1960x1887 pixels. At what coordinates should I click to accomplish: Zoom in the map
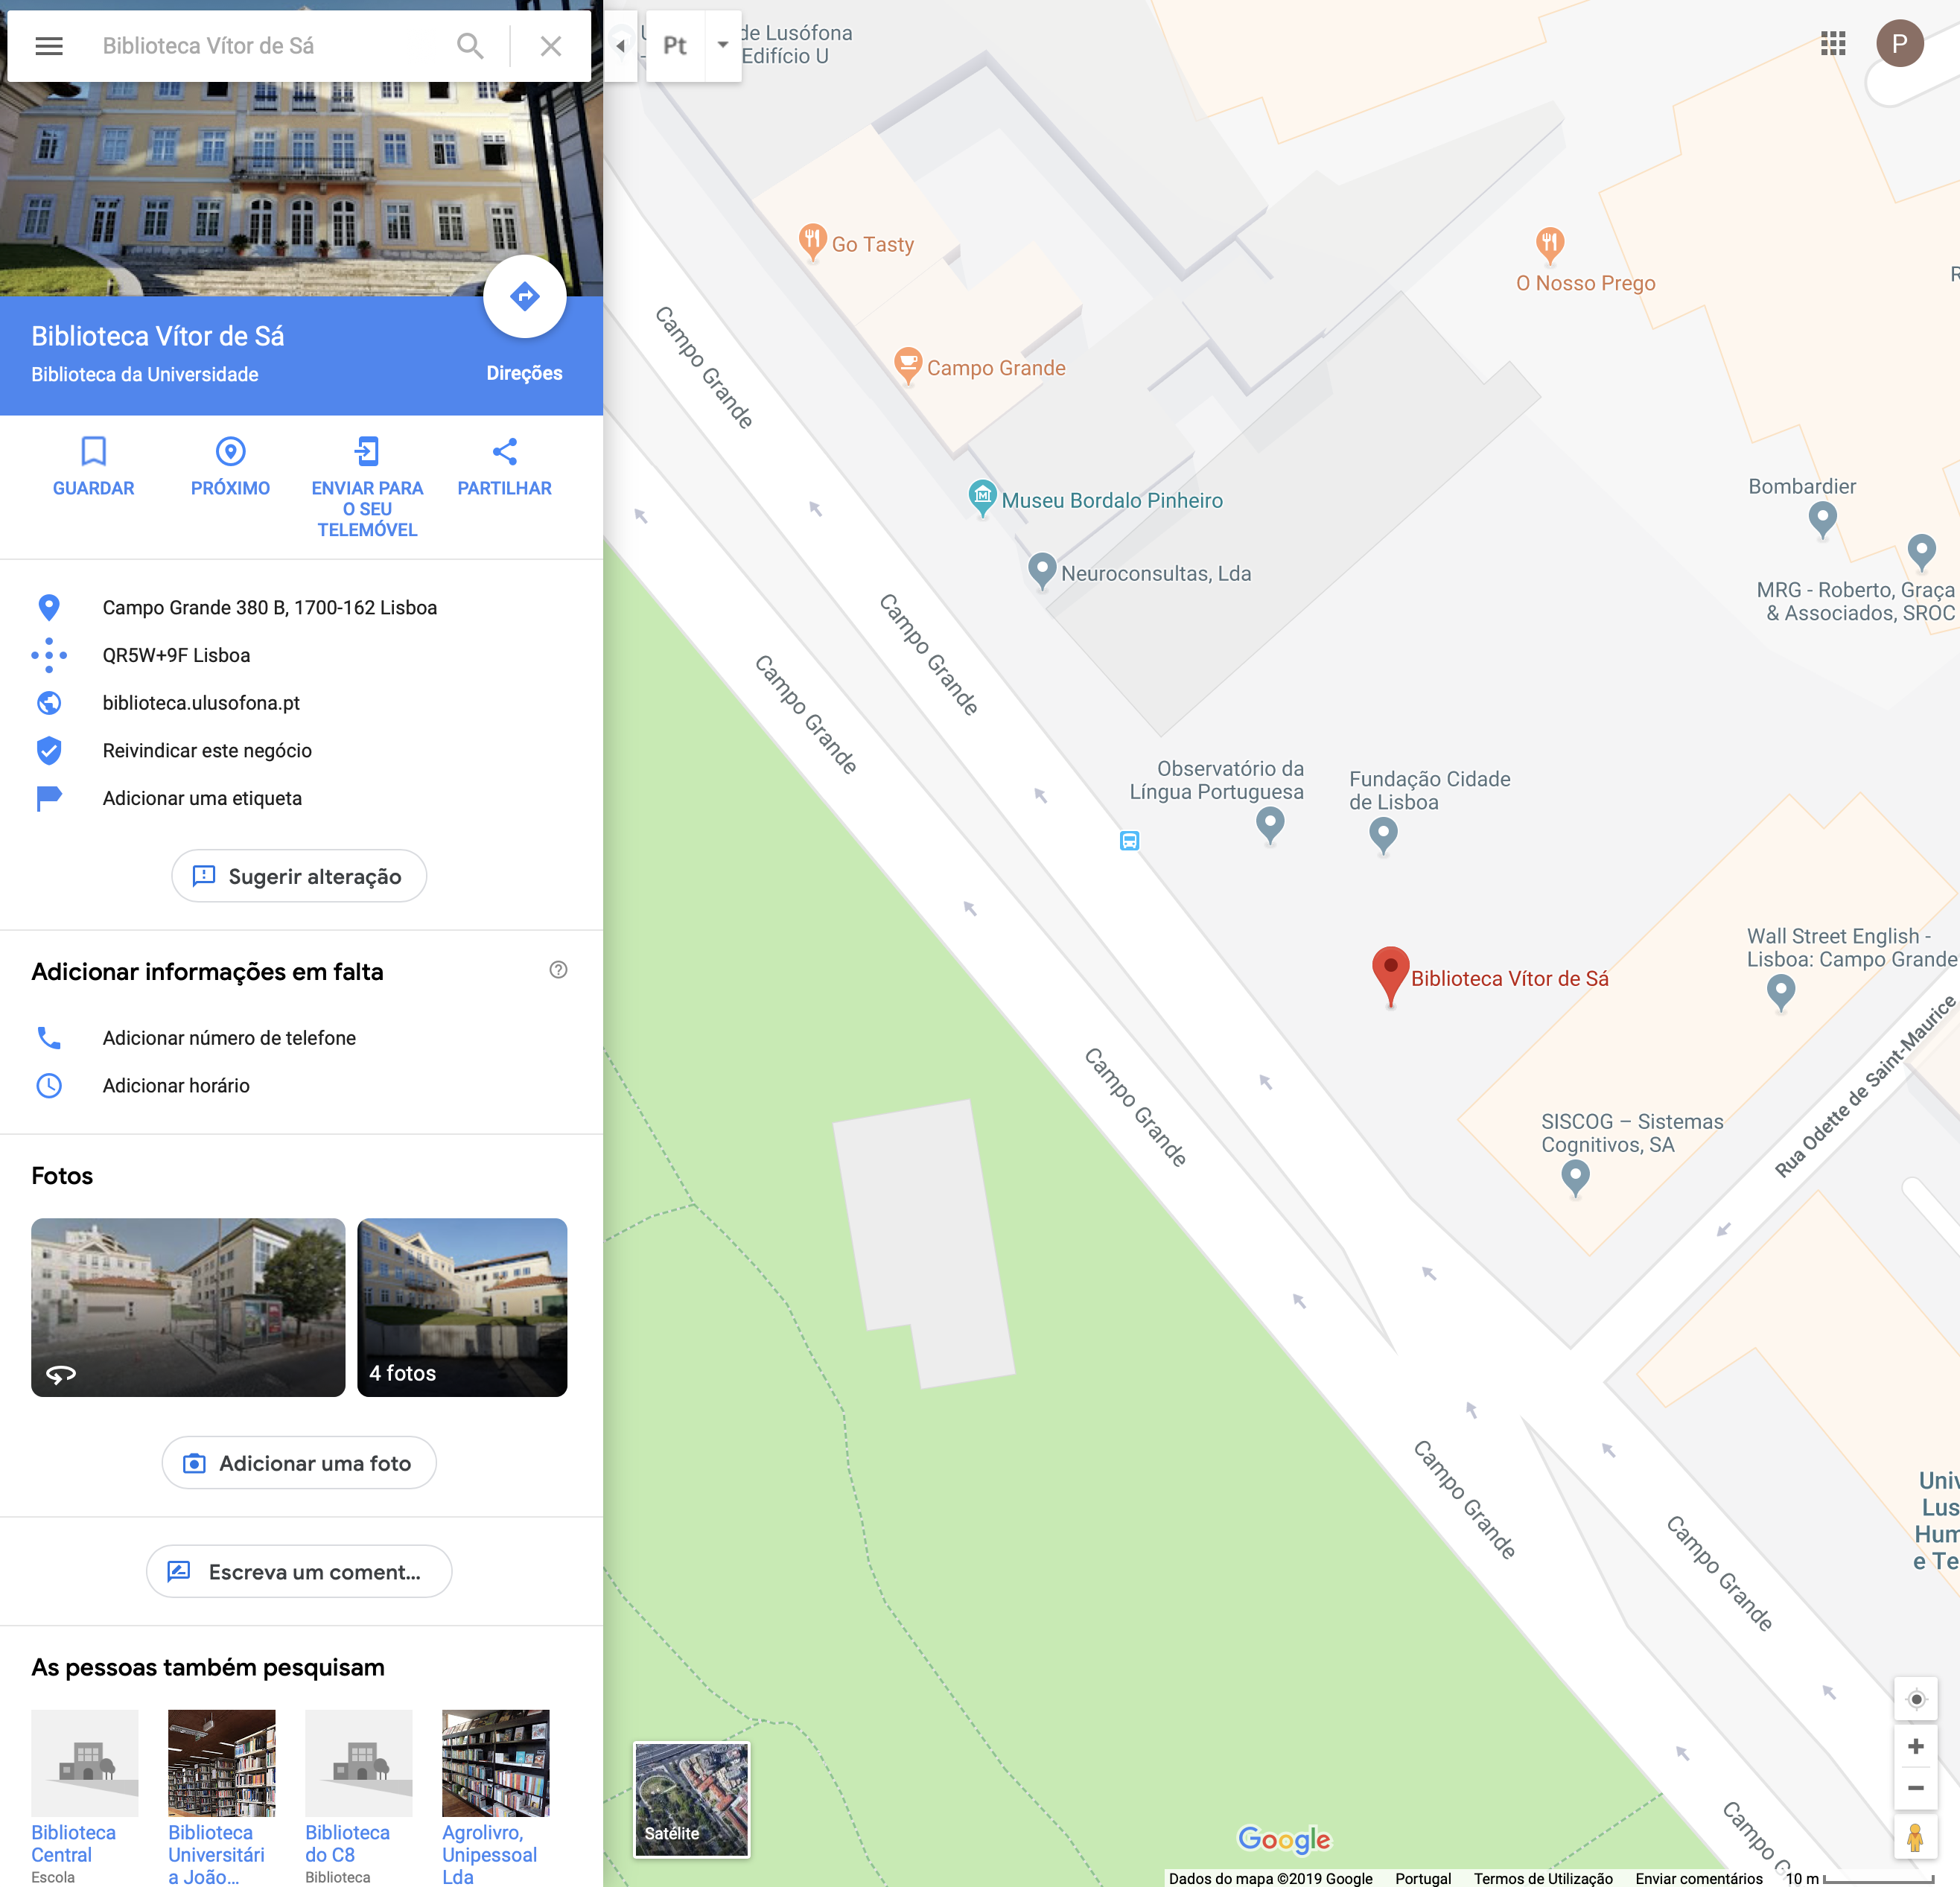click(1915, 1746)
